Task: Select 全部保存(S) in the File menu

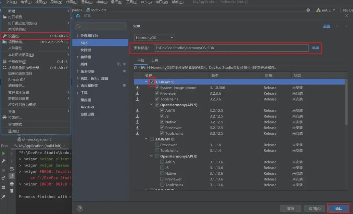Action: coord(35,62)
